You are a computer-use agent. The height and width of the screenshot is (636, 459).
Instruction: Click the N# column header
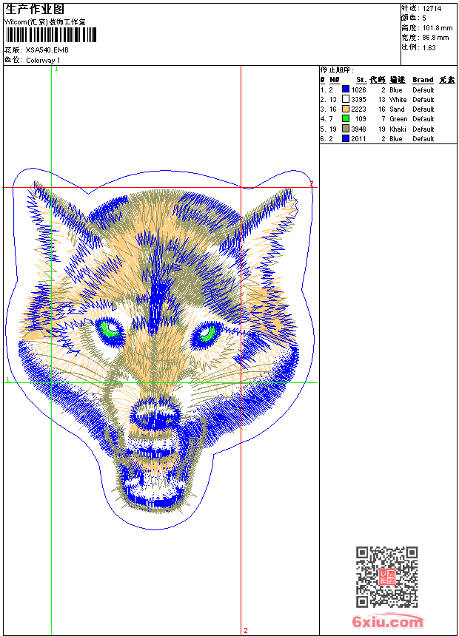point(335,80)
